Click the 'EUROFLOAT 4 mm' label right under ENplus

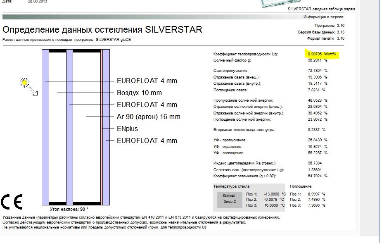147,141
